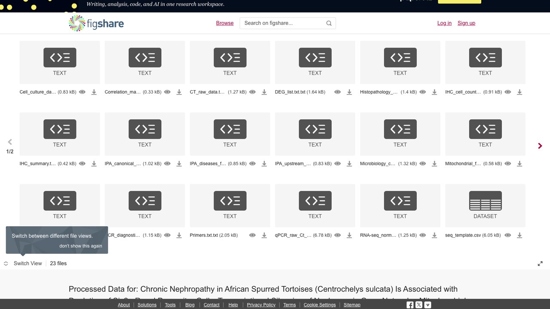This screenshot has width=550, height=309.
Task: Download the Cell_culture_da file
Action: 94,92
